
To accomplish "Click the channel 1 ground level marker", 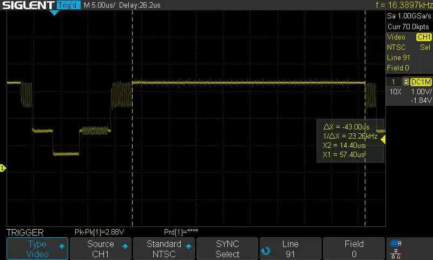I will tap(3, 168).
